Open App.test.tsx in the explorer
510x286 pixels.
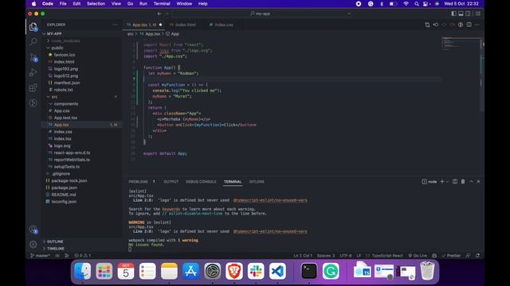pyautogui.click(x=65, y=118)
